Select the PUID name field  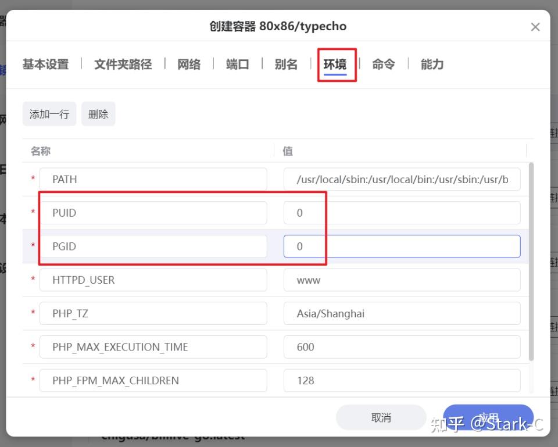pos(153,212)
